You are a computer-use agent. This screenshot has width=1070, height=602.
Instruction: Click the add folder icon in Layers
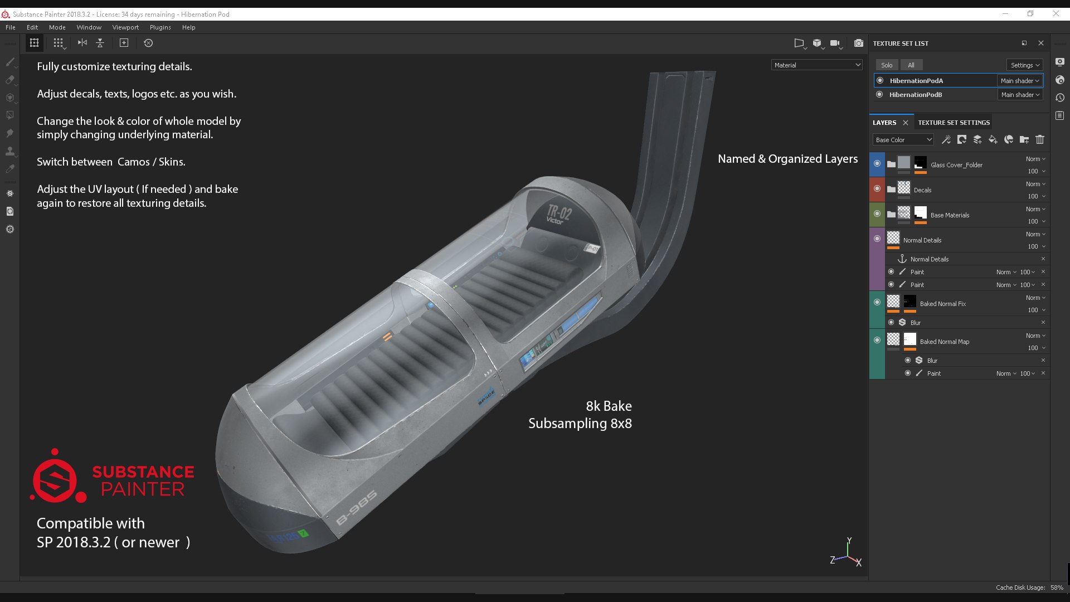click(x=1024, y=139)
